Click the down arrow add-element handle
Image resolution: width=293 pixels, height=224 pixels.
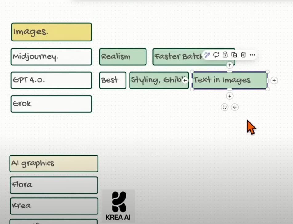230,96
